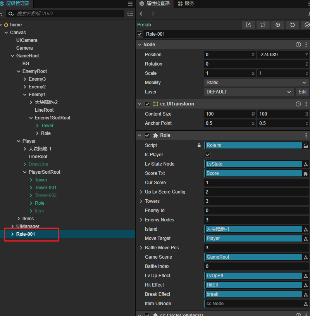
Task: Click node picker icon for LvState
Action: pyautogui.click(x=306, y=164)
